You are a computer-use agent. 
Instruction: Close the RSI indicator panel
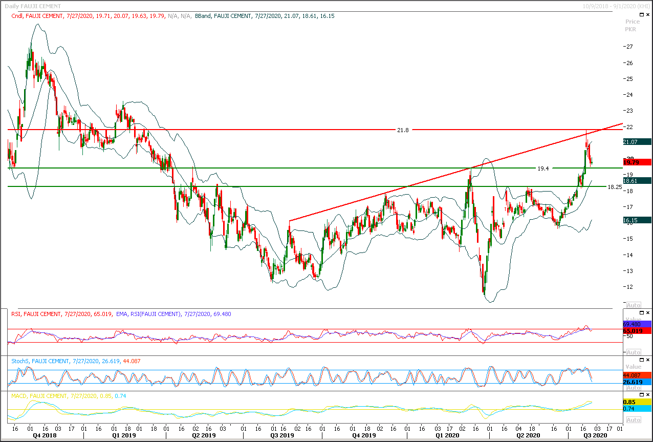(x=648, y=313)
